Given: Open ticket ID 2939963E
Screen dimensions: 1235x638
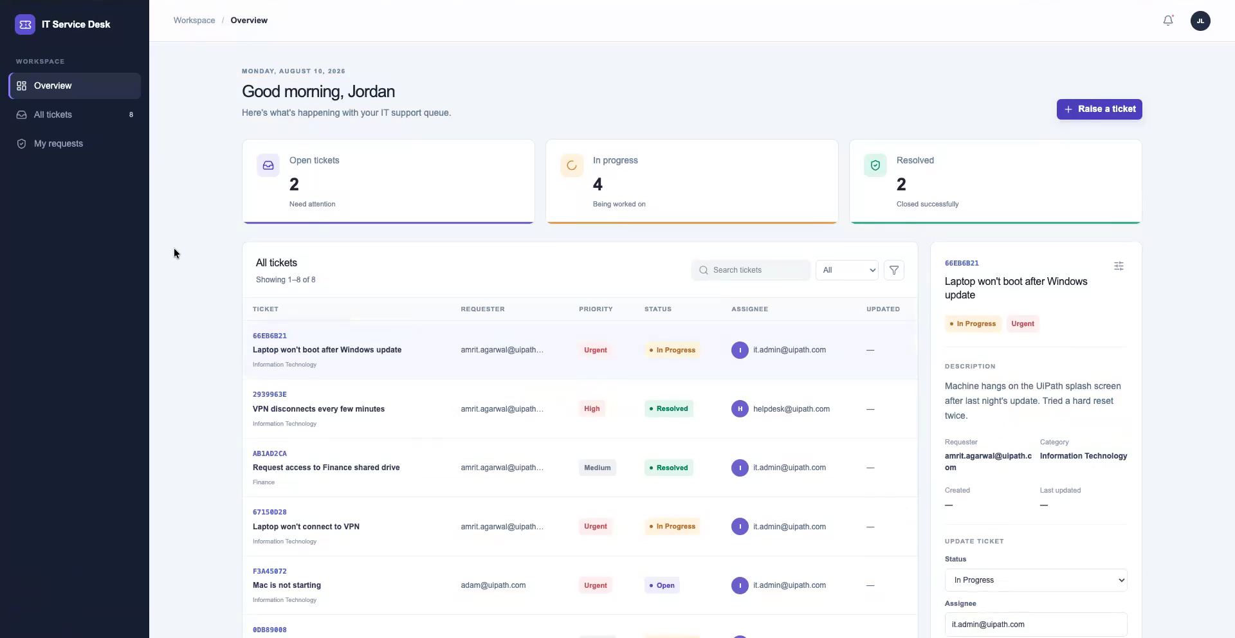Looking at the screenshot, I should pyautogui.click(x=270, y=394).
